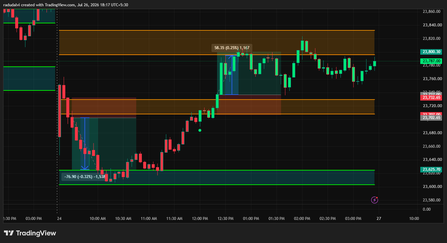The image size is (447, 243).
Task: Click the 03:00 PM label right of 24
Action: click(x=353, y=218)
